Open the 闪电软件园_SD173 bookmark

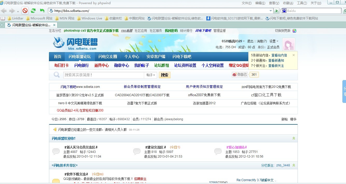[235, 18]
